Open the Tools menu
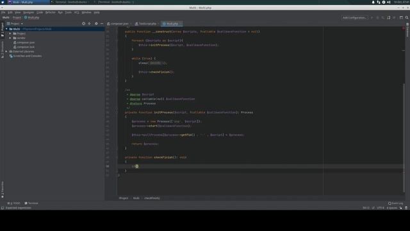 (69, 12)
